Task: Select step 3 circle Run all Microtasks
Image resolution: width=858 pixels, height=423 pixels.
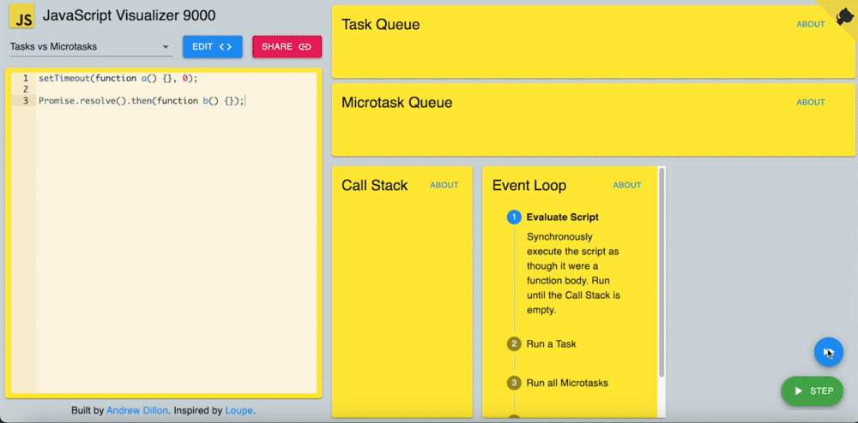Action: pos(514,383)
